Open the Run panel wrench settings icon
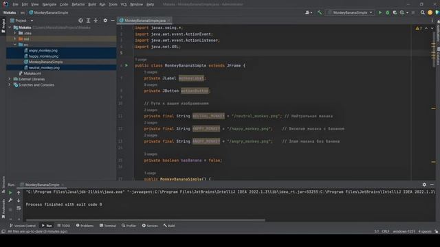The height and width of the screenshot is (247, 440). (10, 200)
